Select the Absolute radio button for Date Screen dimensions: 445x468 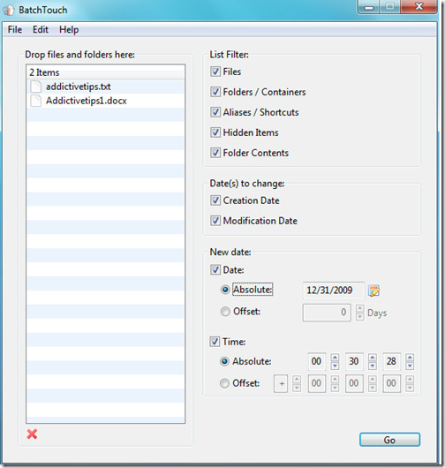tap(225, 290)
